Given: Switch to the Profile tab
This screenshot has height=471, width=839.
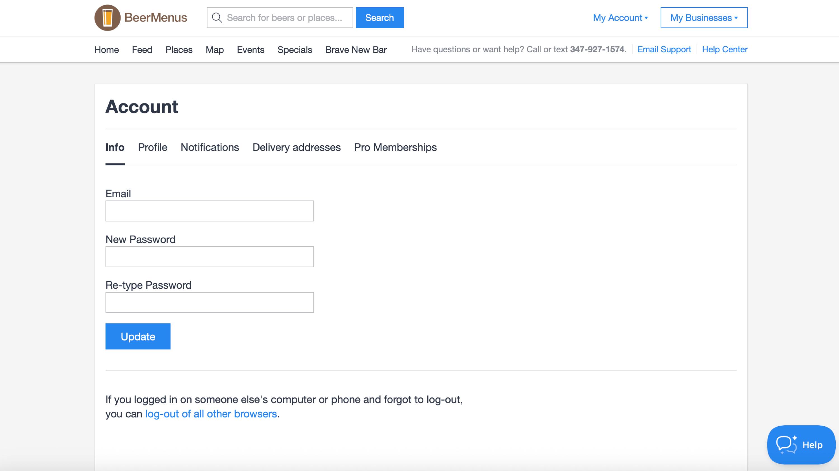Looking at the screenshot, I should [152, 148].
